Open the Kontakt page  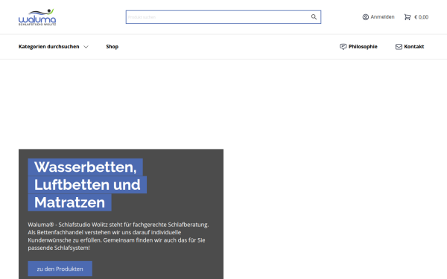click(x=414, y=47)
